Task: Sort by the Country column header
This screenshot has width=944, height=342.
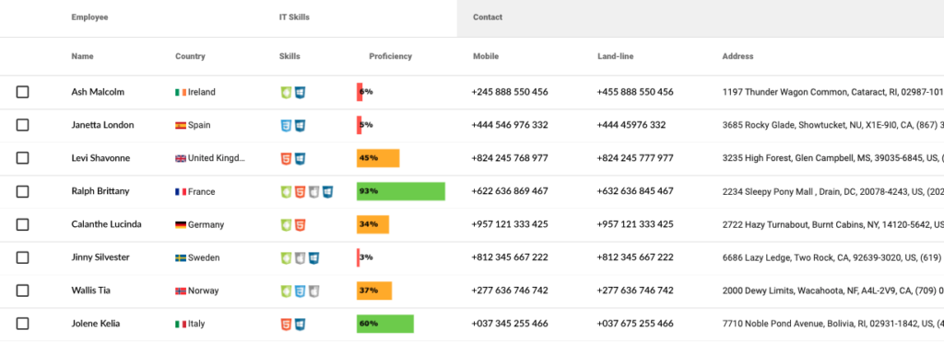Action: [190, 56]
